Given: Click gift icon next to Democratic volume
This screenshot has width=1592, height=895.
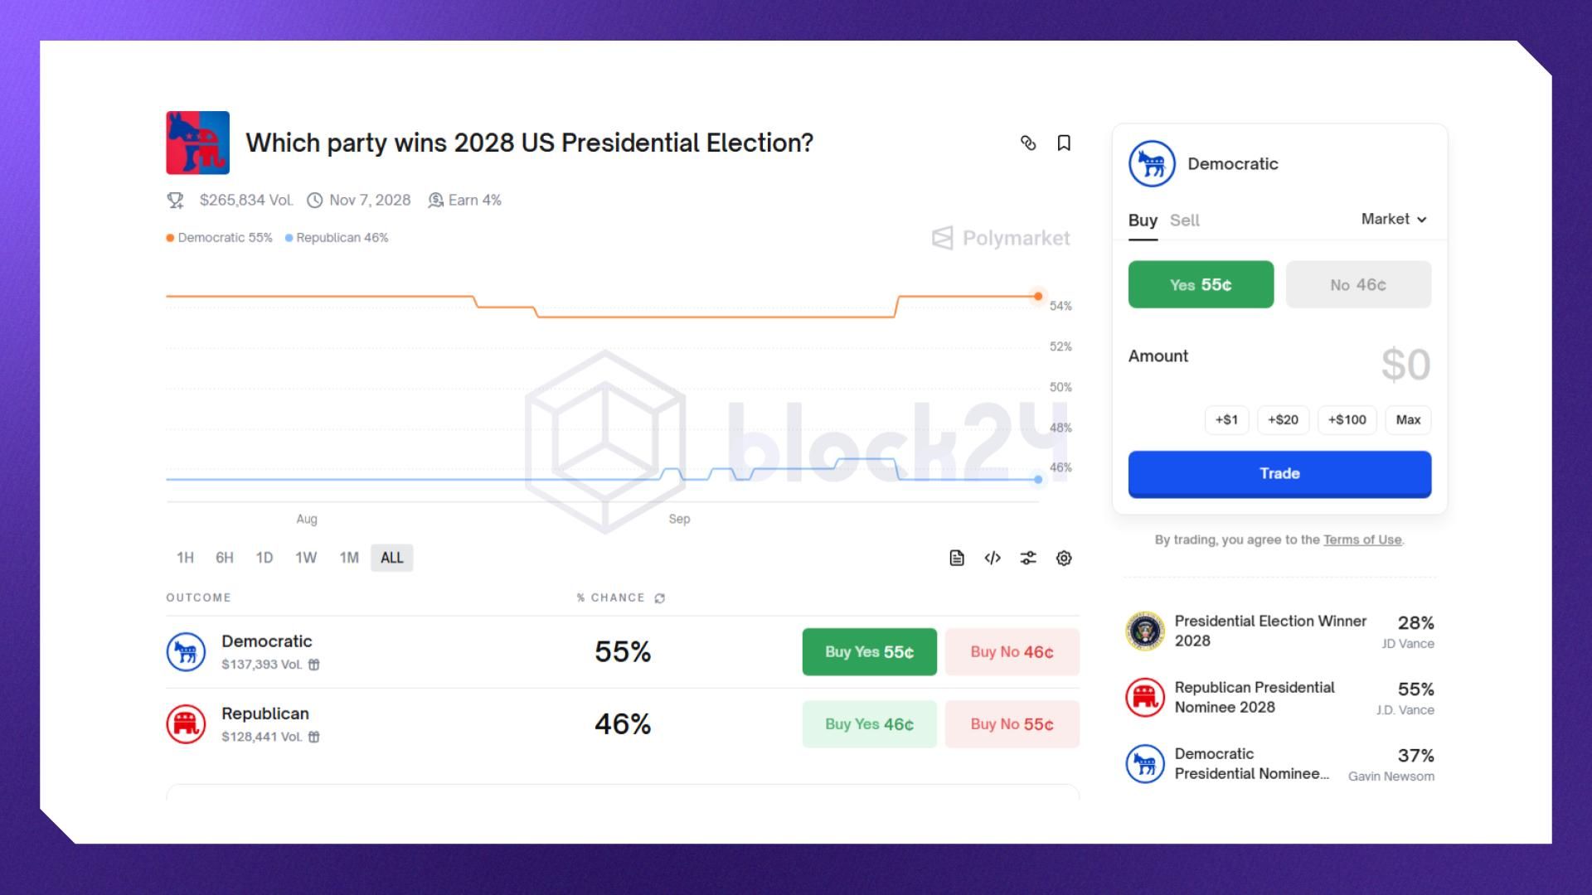Looking at the screenshot, I should 314,665.
